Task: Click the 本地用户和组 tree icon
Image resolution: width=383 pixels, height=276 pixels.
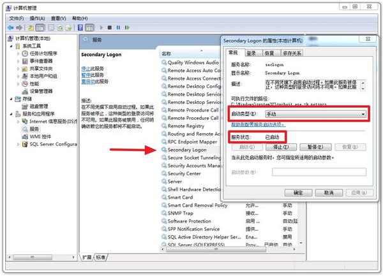Action: pos(25,76)
